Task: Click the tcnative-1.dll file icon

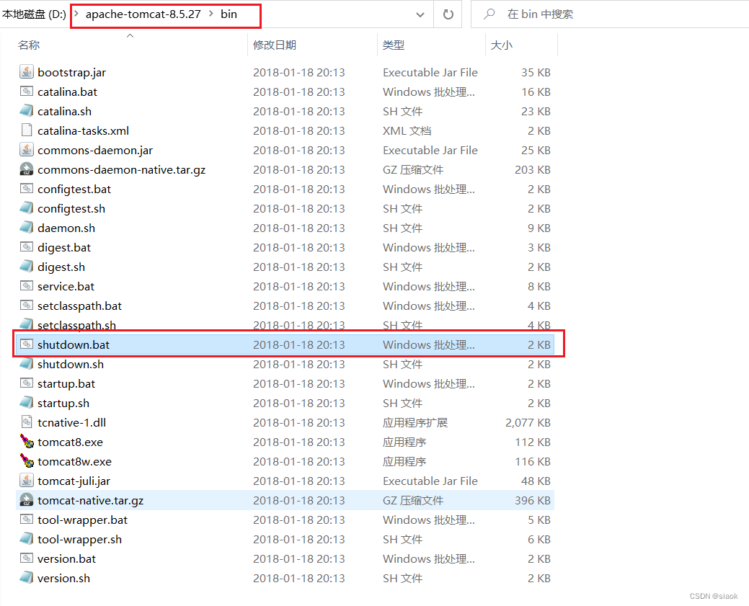Action: pyautogui.click(x=27, y=422)
